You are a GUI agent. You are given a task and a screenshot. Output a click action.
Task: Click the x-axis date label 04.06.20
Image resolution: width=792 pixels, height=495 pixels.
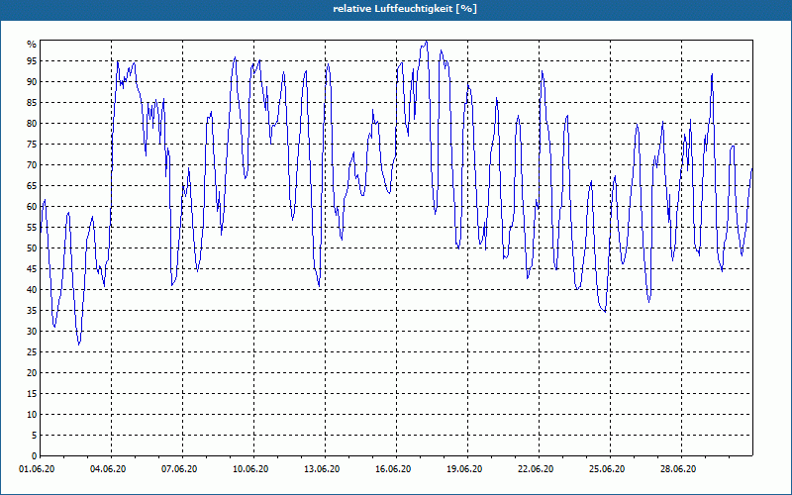108,468
